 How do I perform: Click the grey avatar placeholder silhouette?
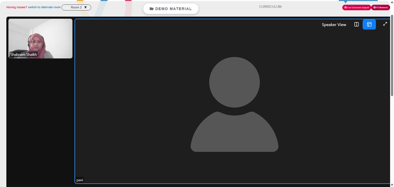tap(234, 104)
